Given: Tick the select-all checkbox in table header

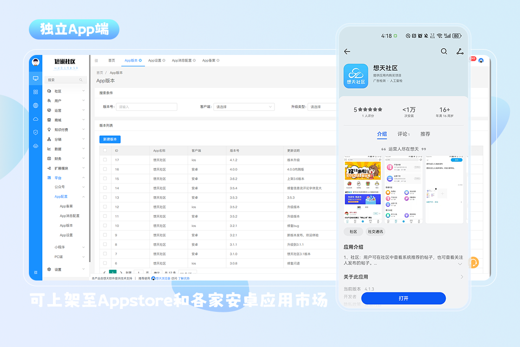Looking at the screenshot, I should tap(105, 150).
